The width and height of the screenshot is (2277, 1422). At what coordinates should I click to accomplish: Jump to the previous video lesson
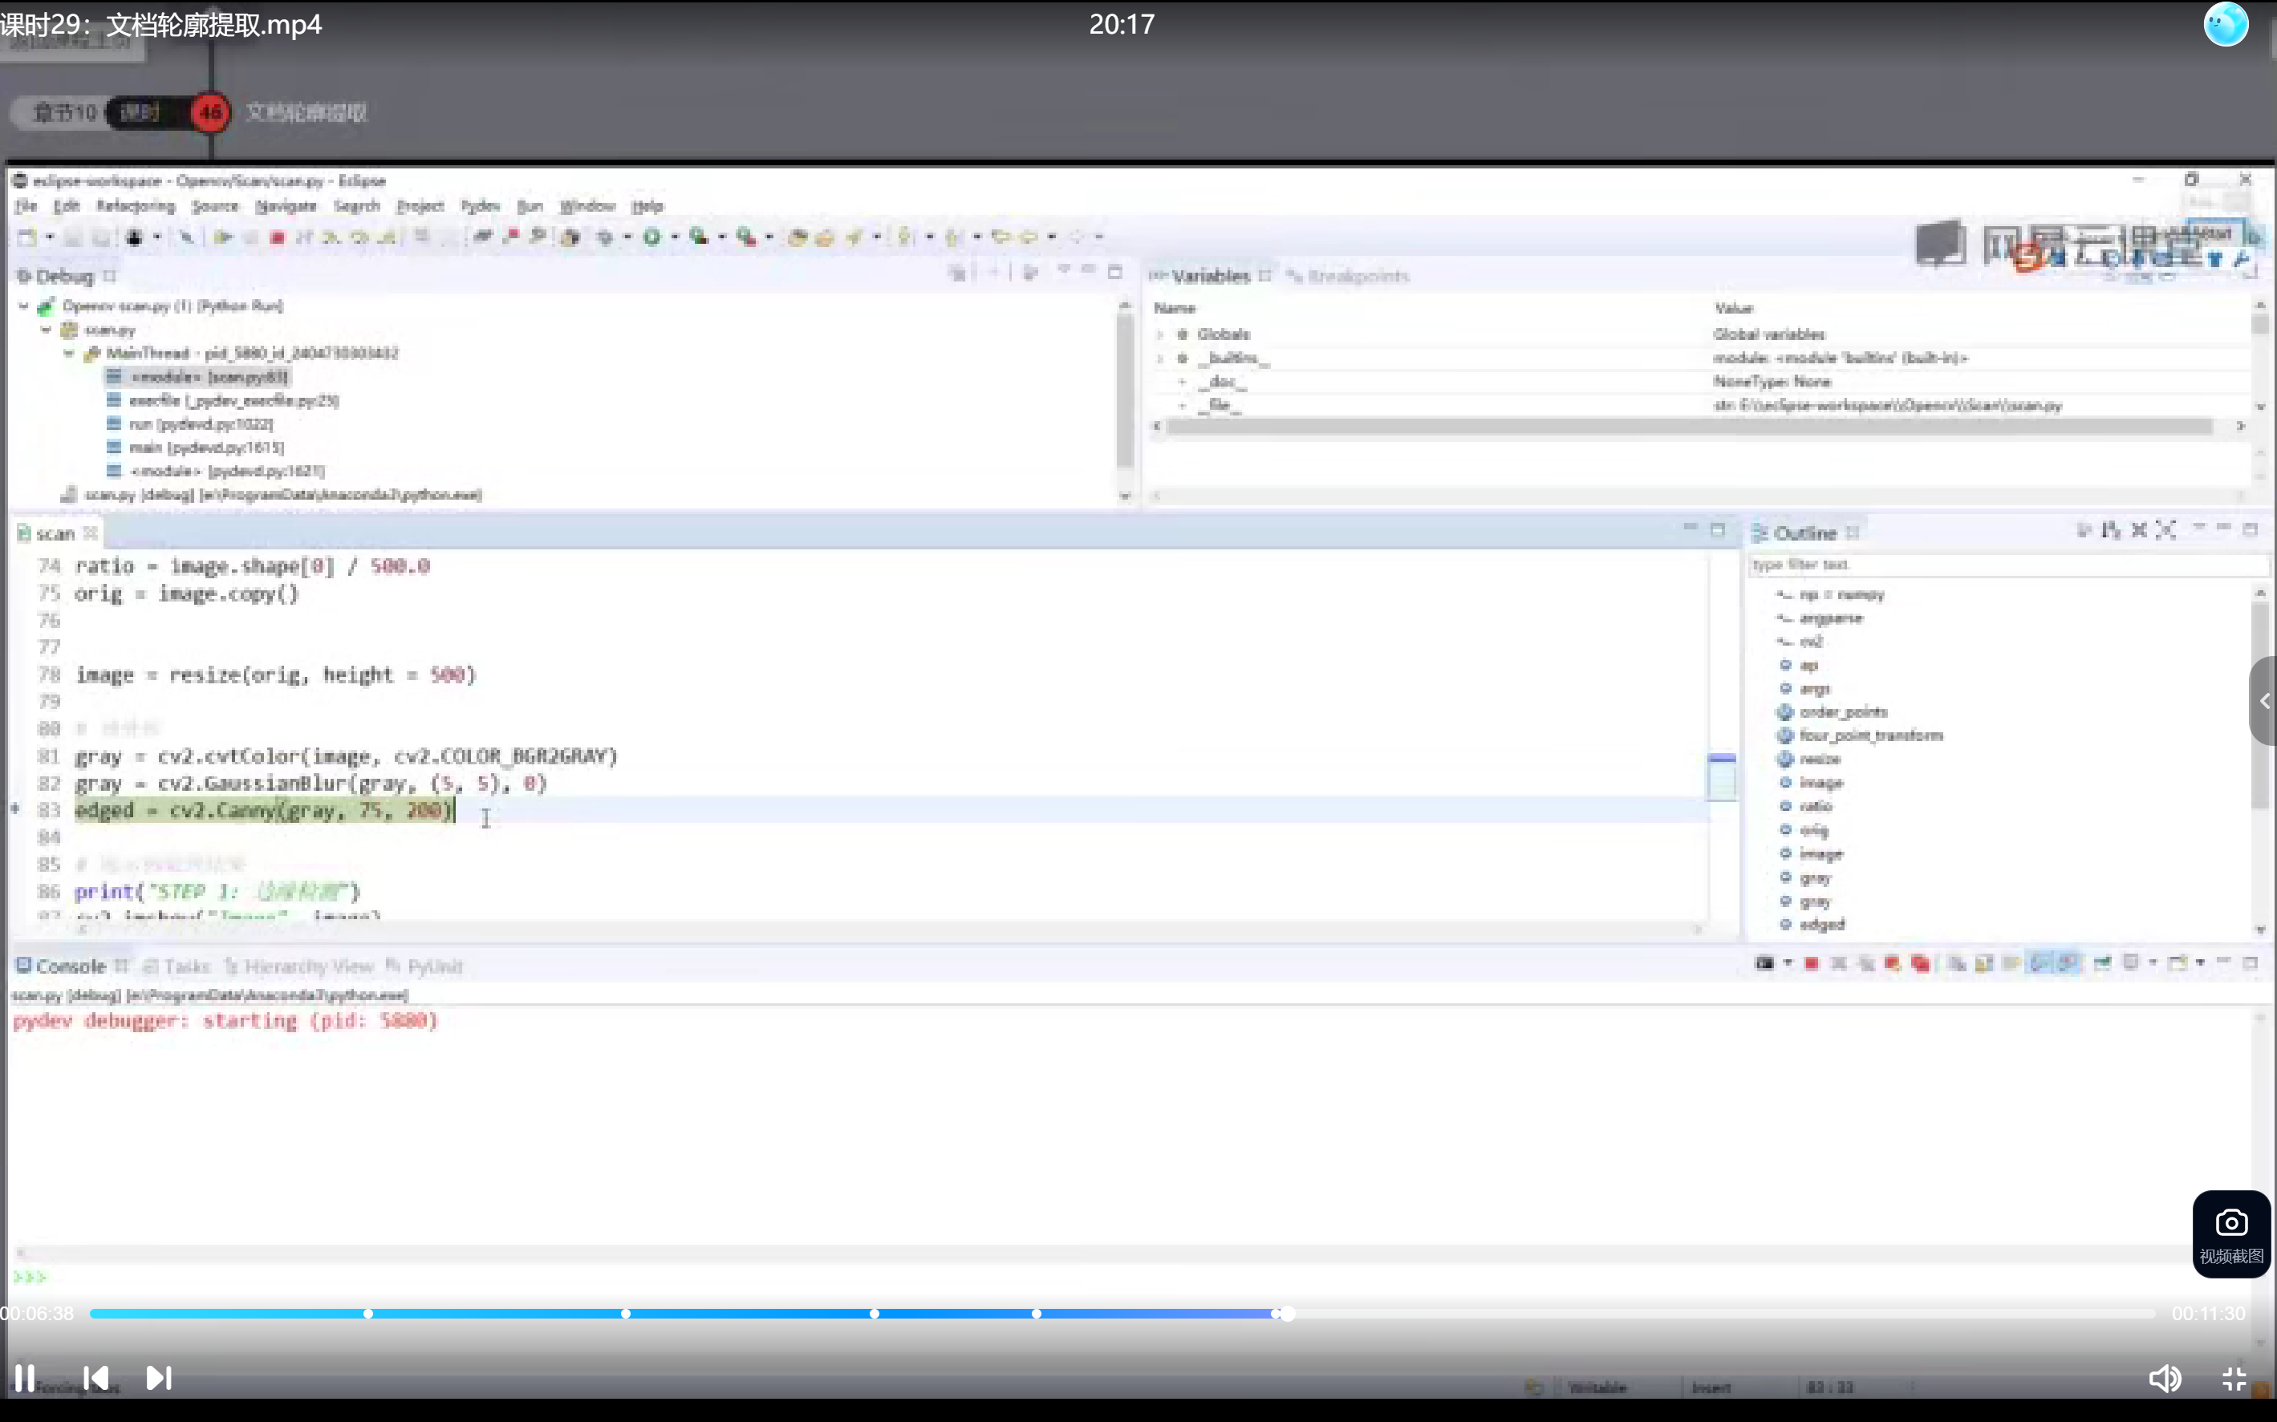tap(95, 1378)
